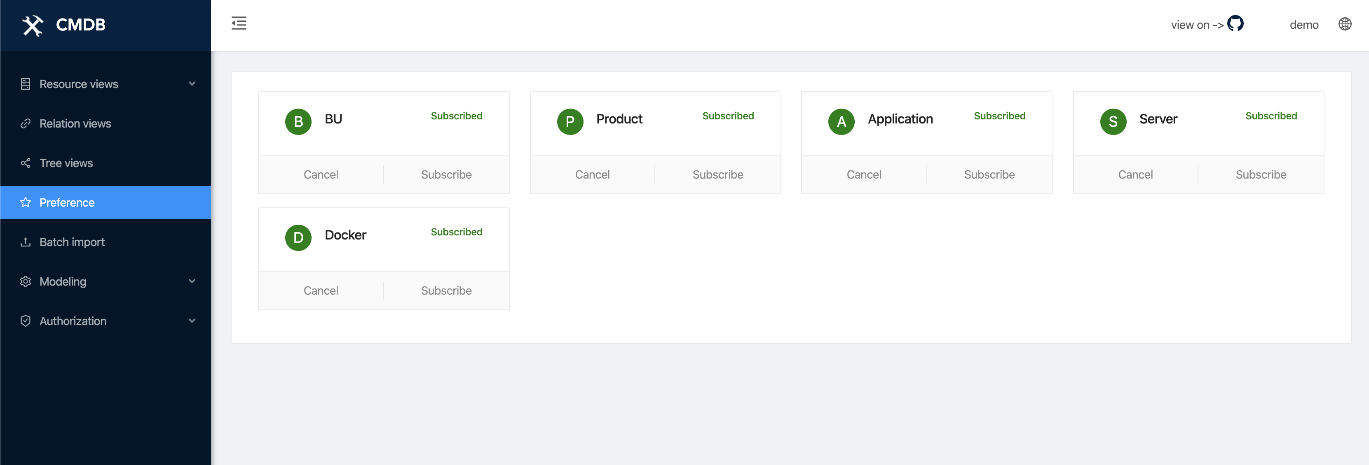Go to Batch import page
The height and width of the screenshot is (465, 1369).
click(72, 242)
